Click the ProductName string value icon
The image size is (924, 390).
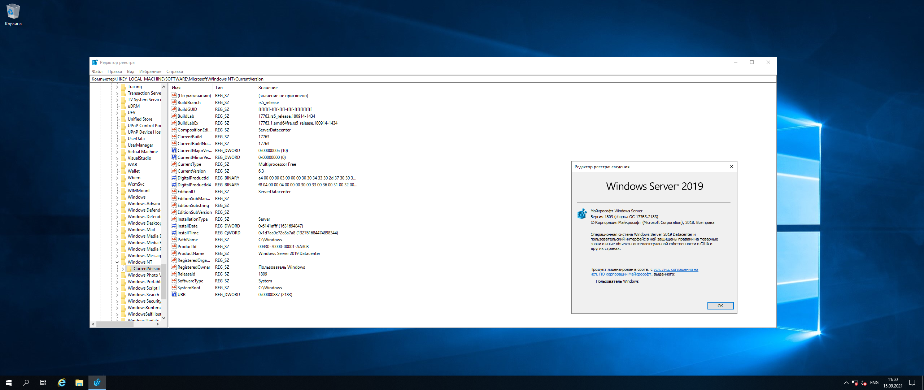(174, 253)
